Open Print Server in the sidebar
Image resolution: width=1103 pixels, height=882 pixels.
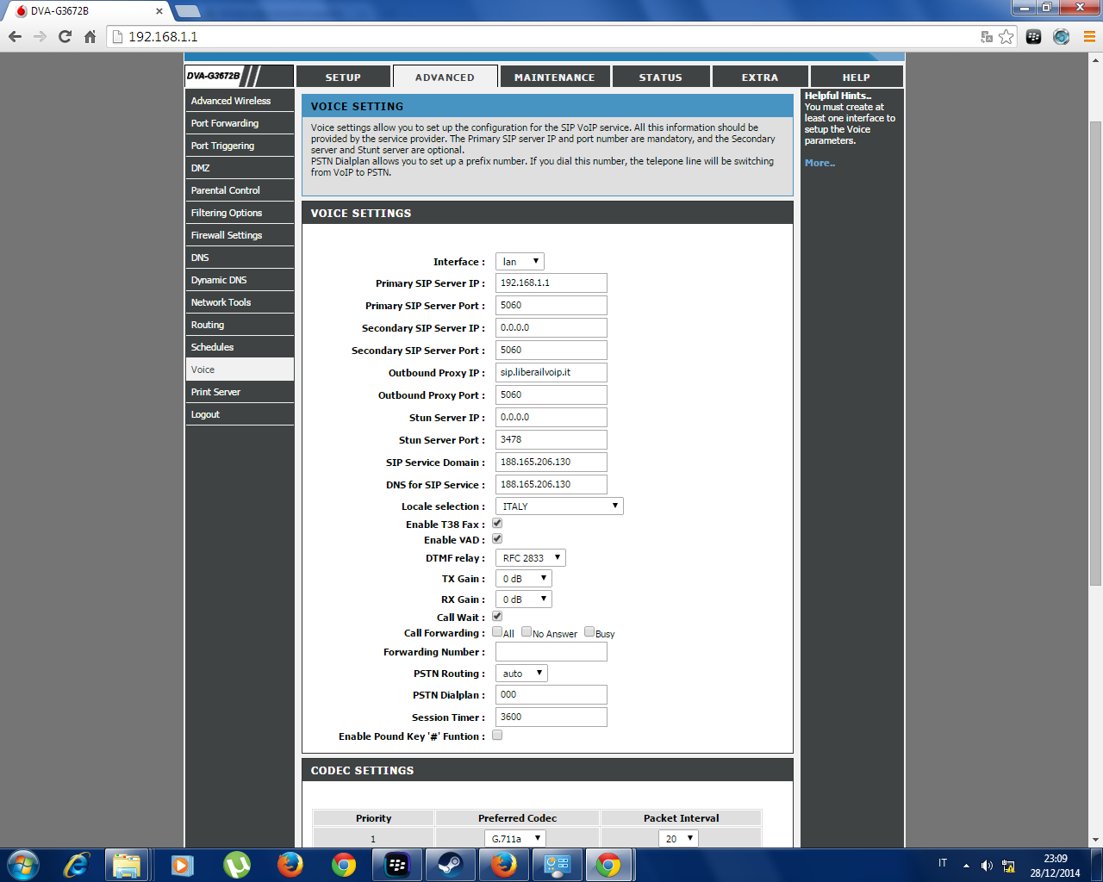(x=240, y=392)
